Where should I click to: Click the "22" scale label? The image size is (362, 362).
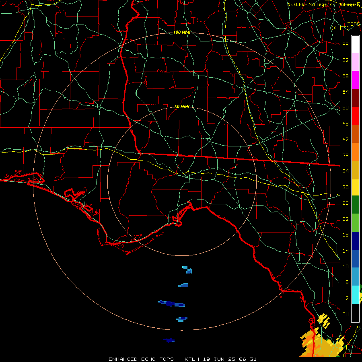[346, 219]
